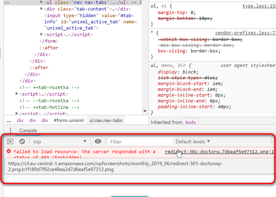Expand the div tab-content node

42,9
